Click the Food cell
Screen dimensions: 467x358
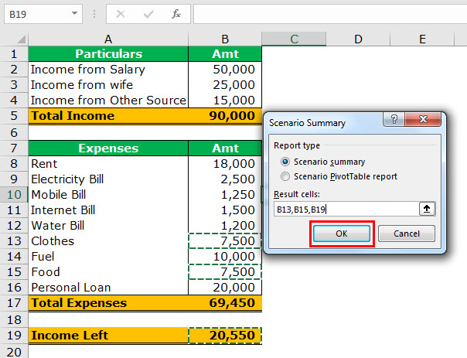[108, 272]
